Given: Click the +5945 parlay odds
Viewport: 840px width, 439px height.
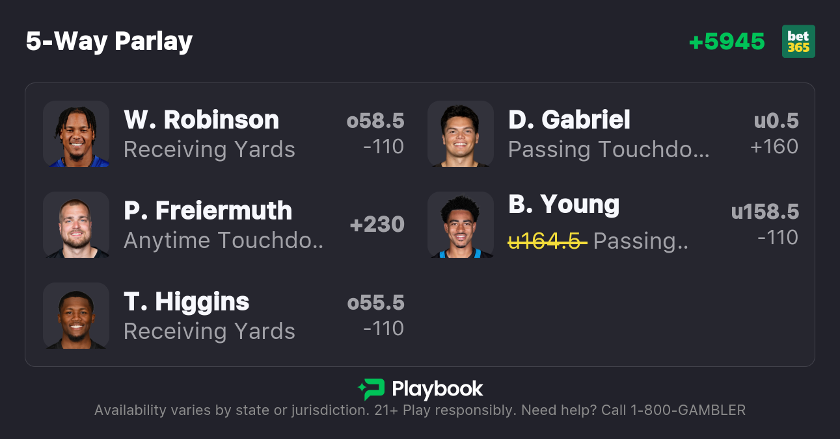Looking at the screenshot, I should coord(727,42).
